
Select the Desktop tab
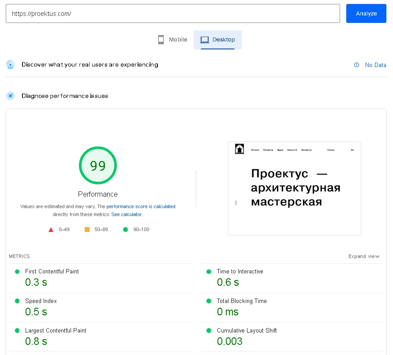[217, 40]
